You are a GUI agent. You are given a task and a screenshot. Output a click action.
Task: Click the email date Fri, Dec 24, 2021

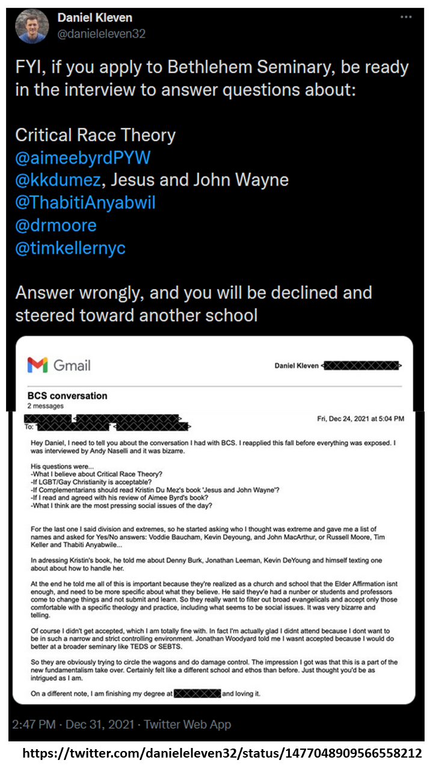click(x=360, y=418)
